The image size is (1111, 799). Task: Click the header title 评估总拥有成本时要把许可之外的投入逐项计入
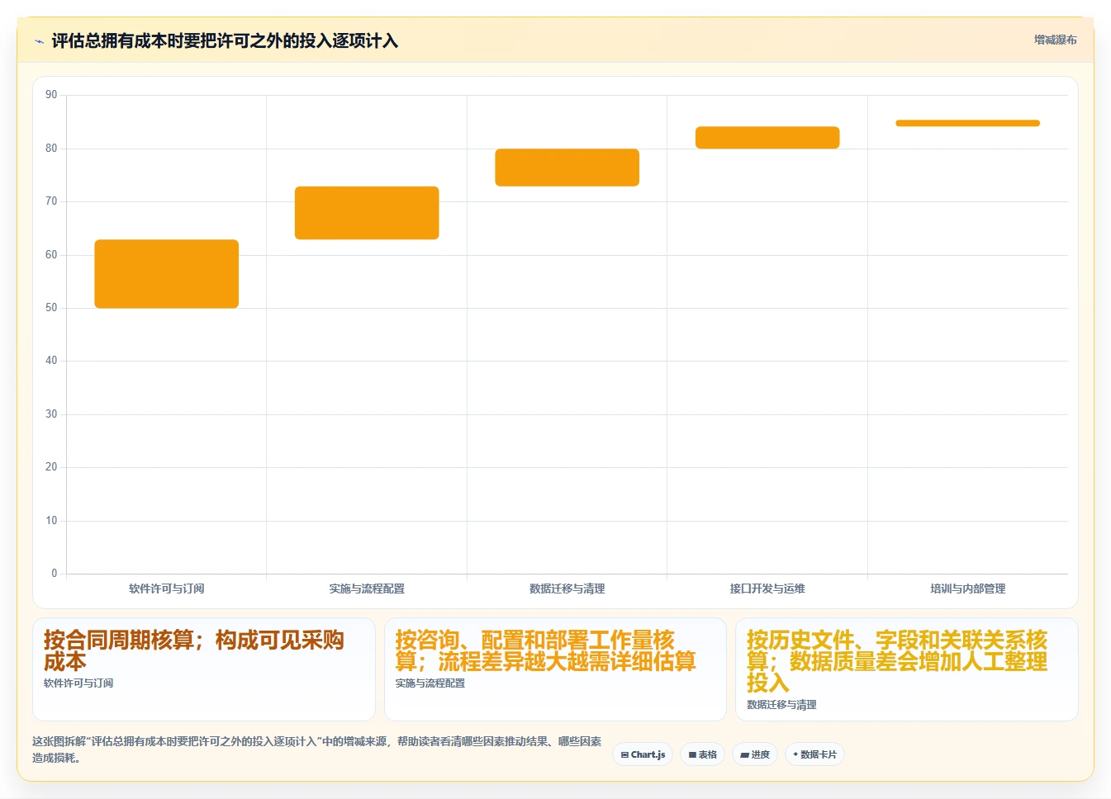click(x=225, y=41)
